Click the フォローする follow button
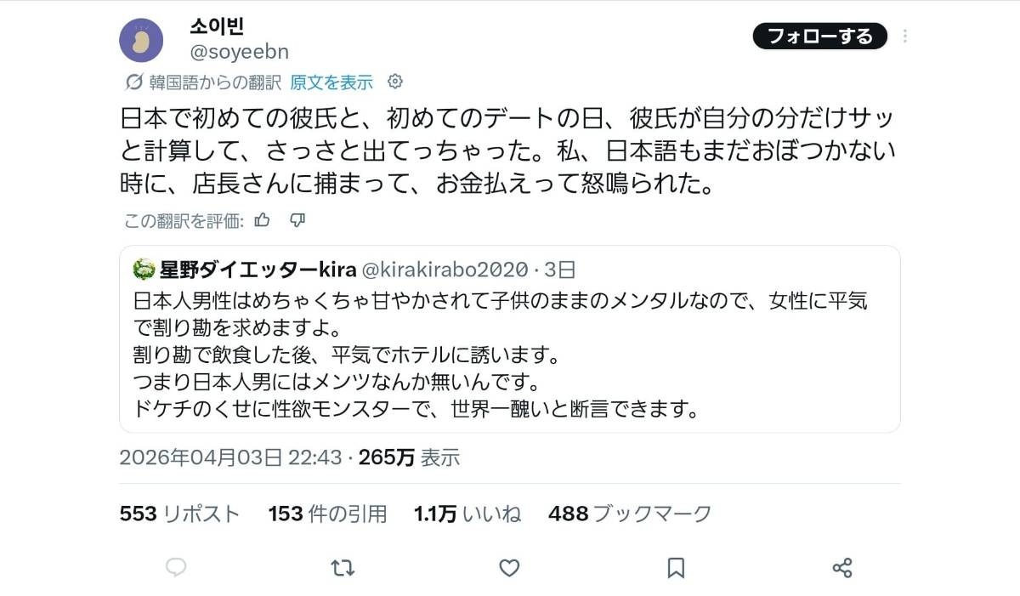 [820, 37]
